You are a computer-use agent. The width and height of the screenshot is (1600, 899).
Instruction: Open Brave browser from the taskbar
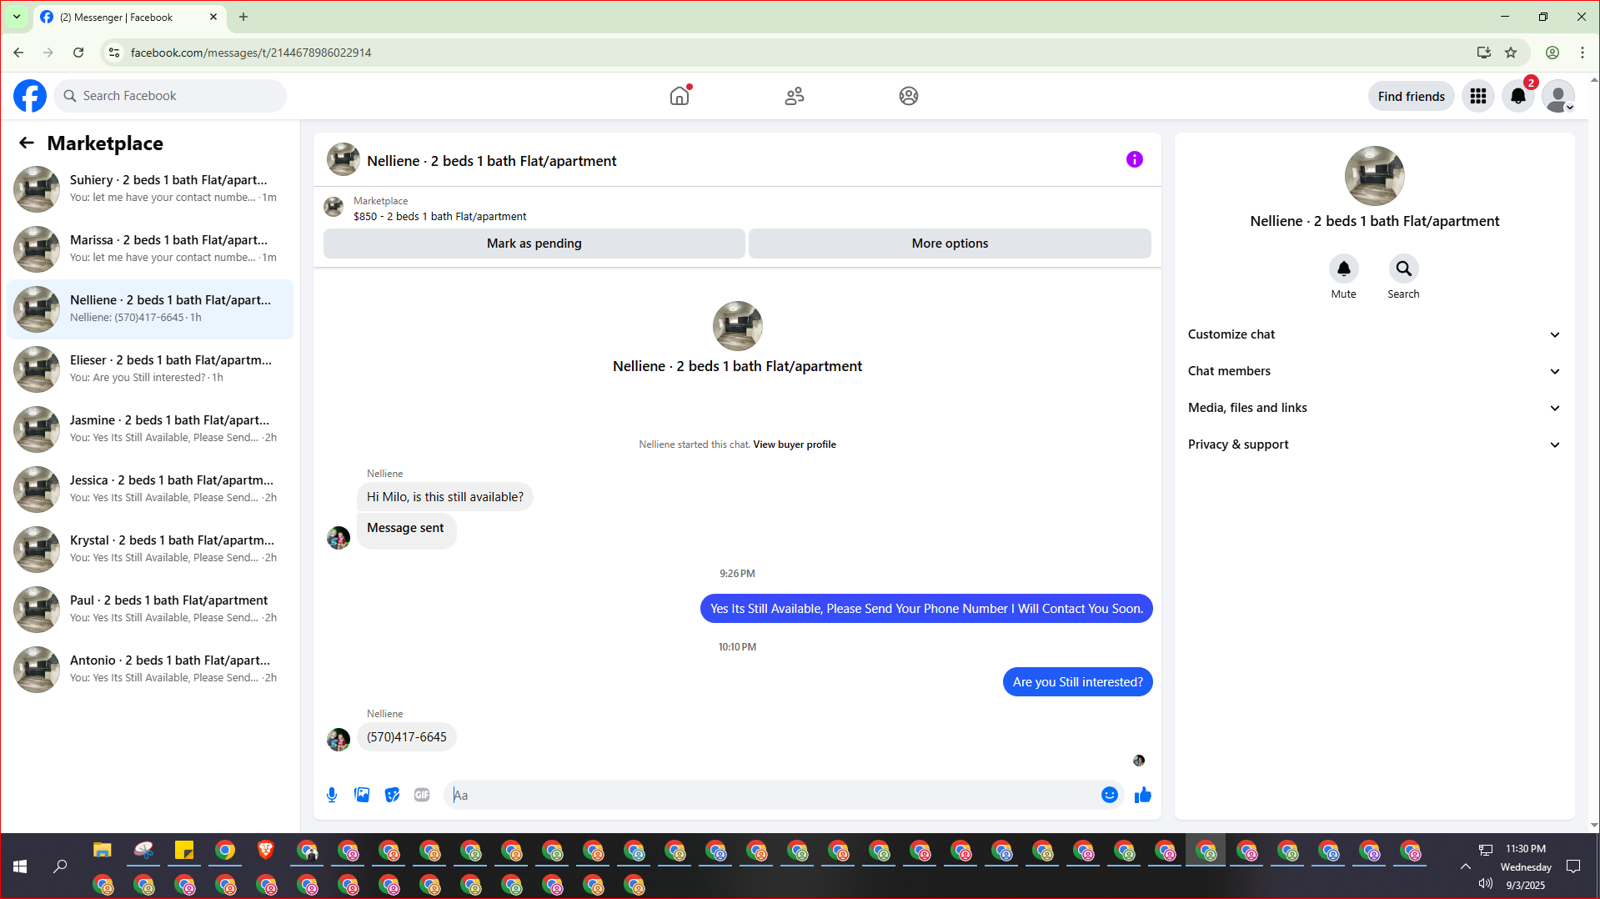pos(266,851)
